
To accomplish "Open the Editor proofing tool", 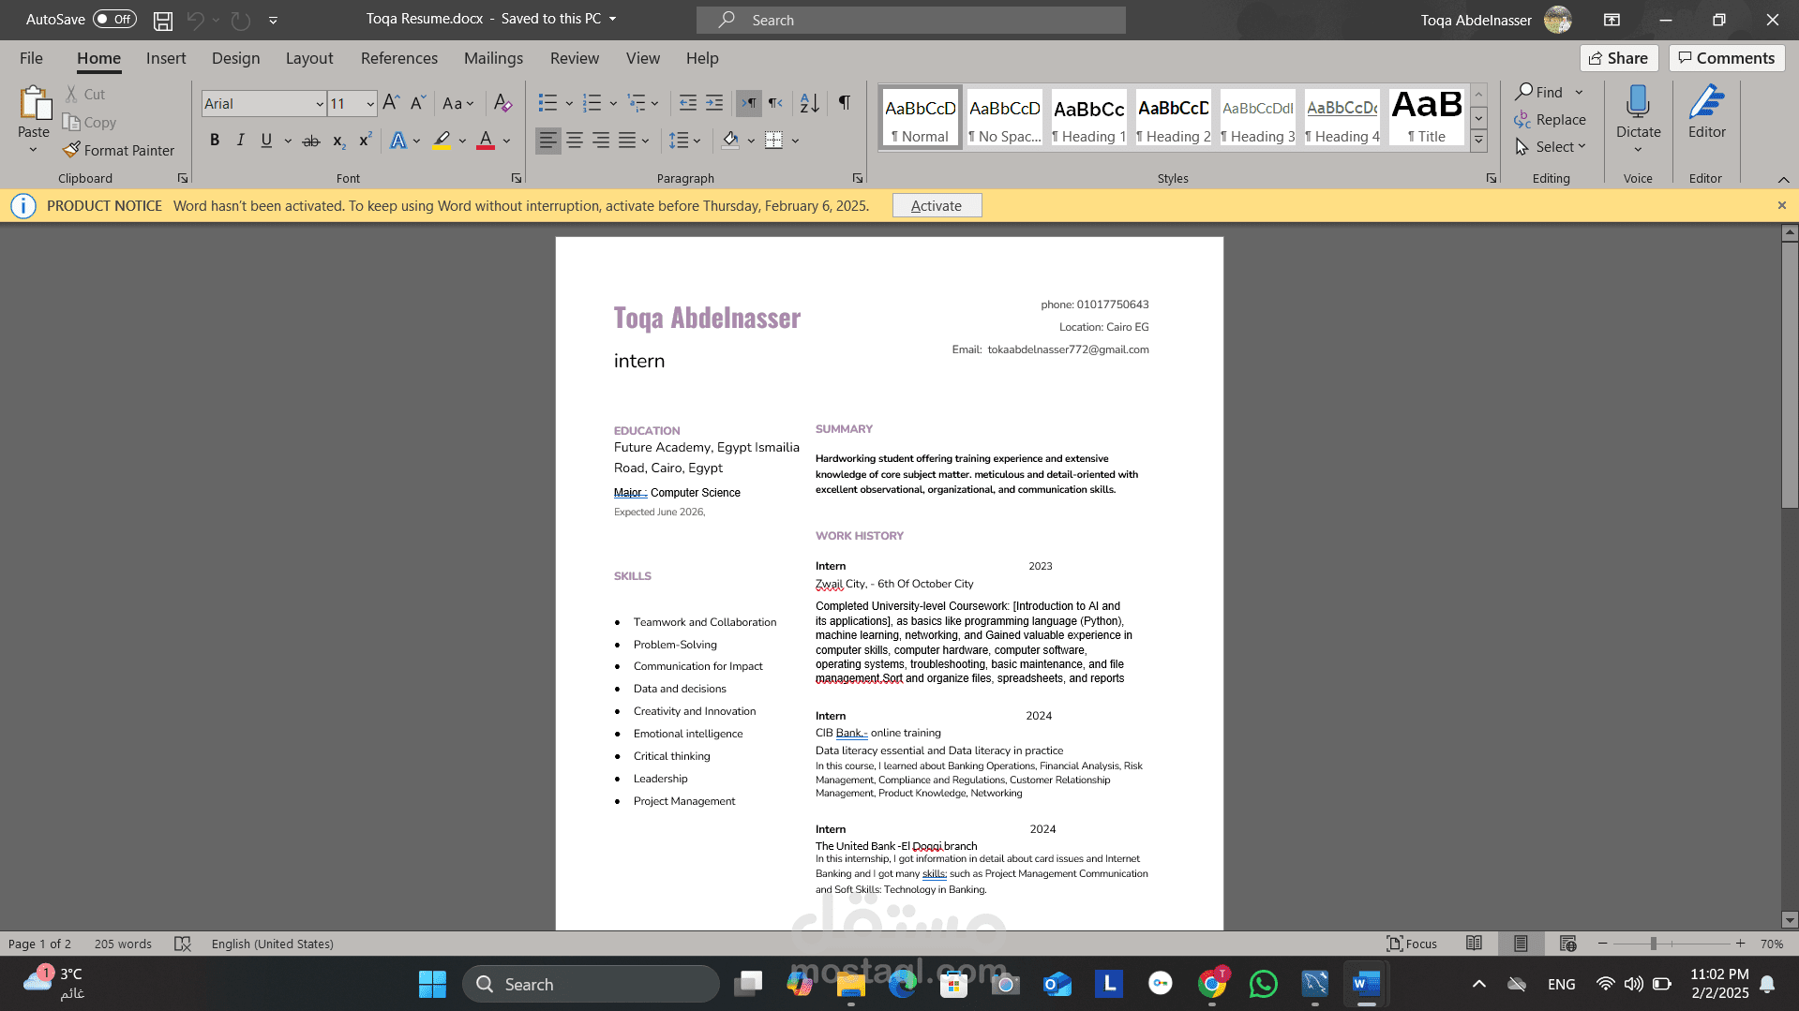I will (x=1706, y=112).
